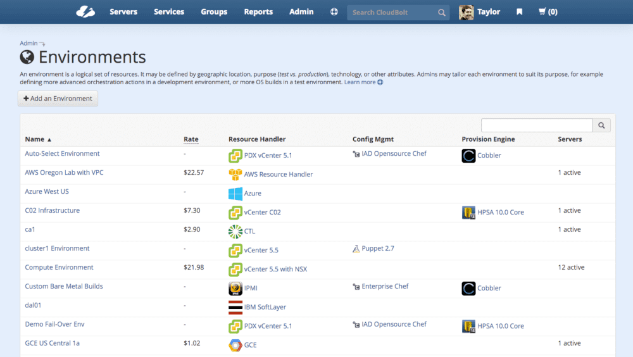Click the magnifier icon in CloudBolt search
This screenshot has width=633, height=357.
[x=442, y=12]
